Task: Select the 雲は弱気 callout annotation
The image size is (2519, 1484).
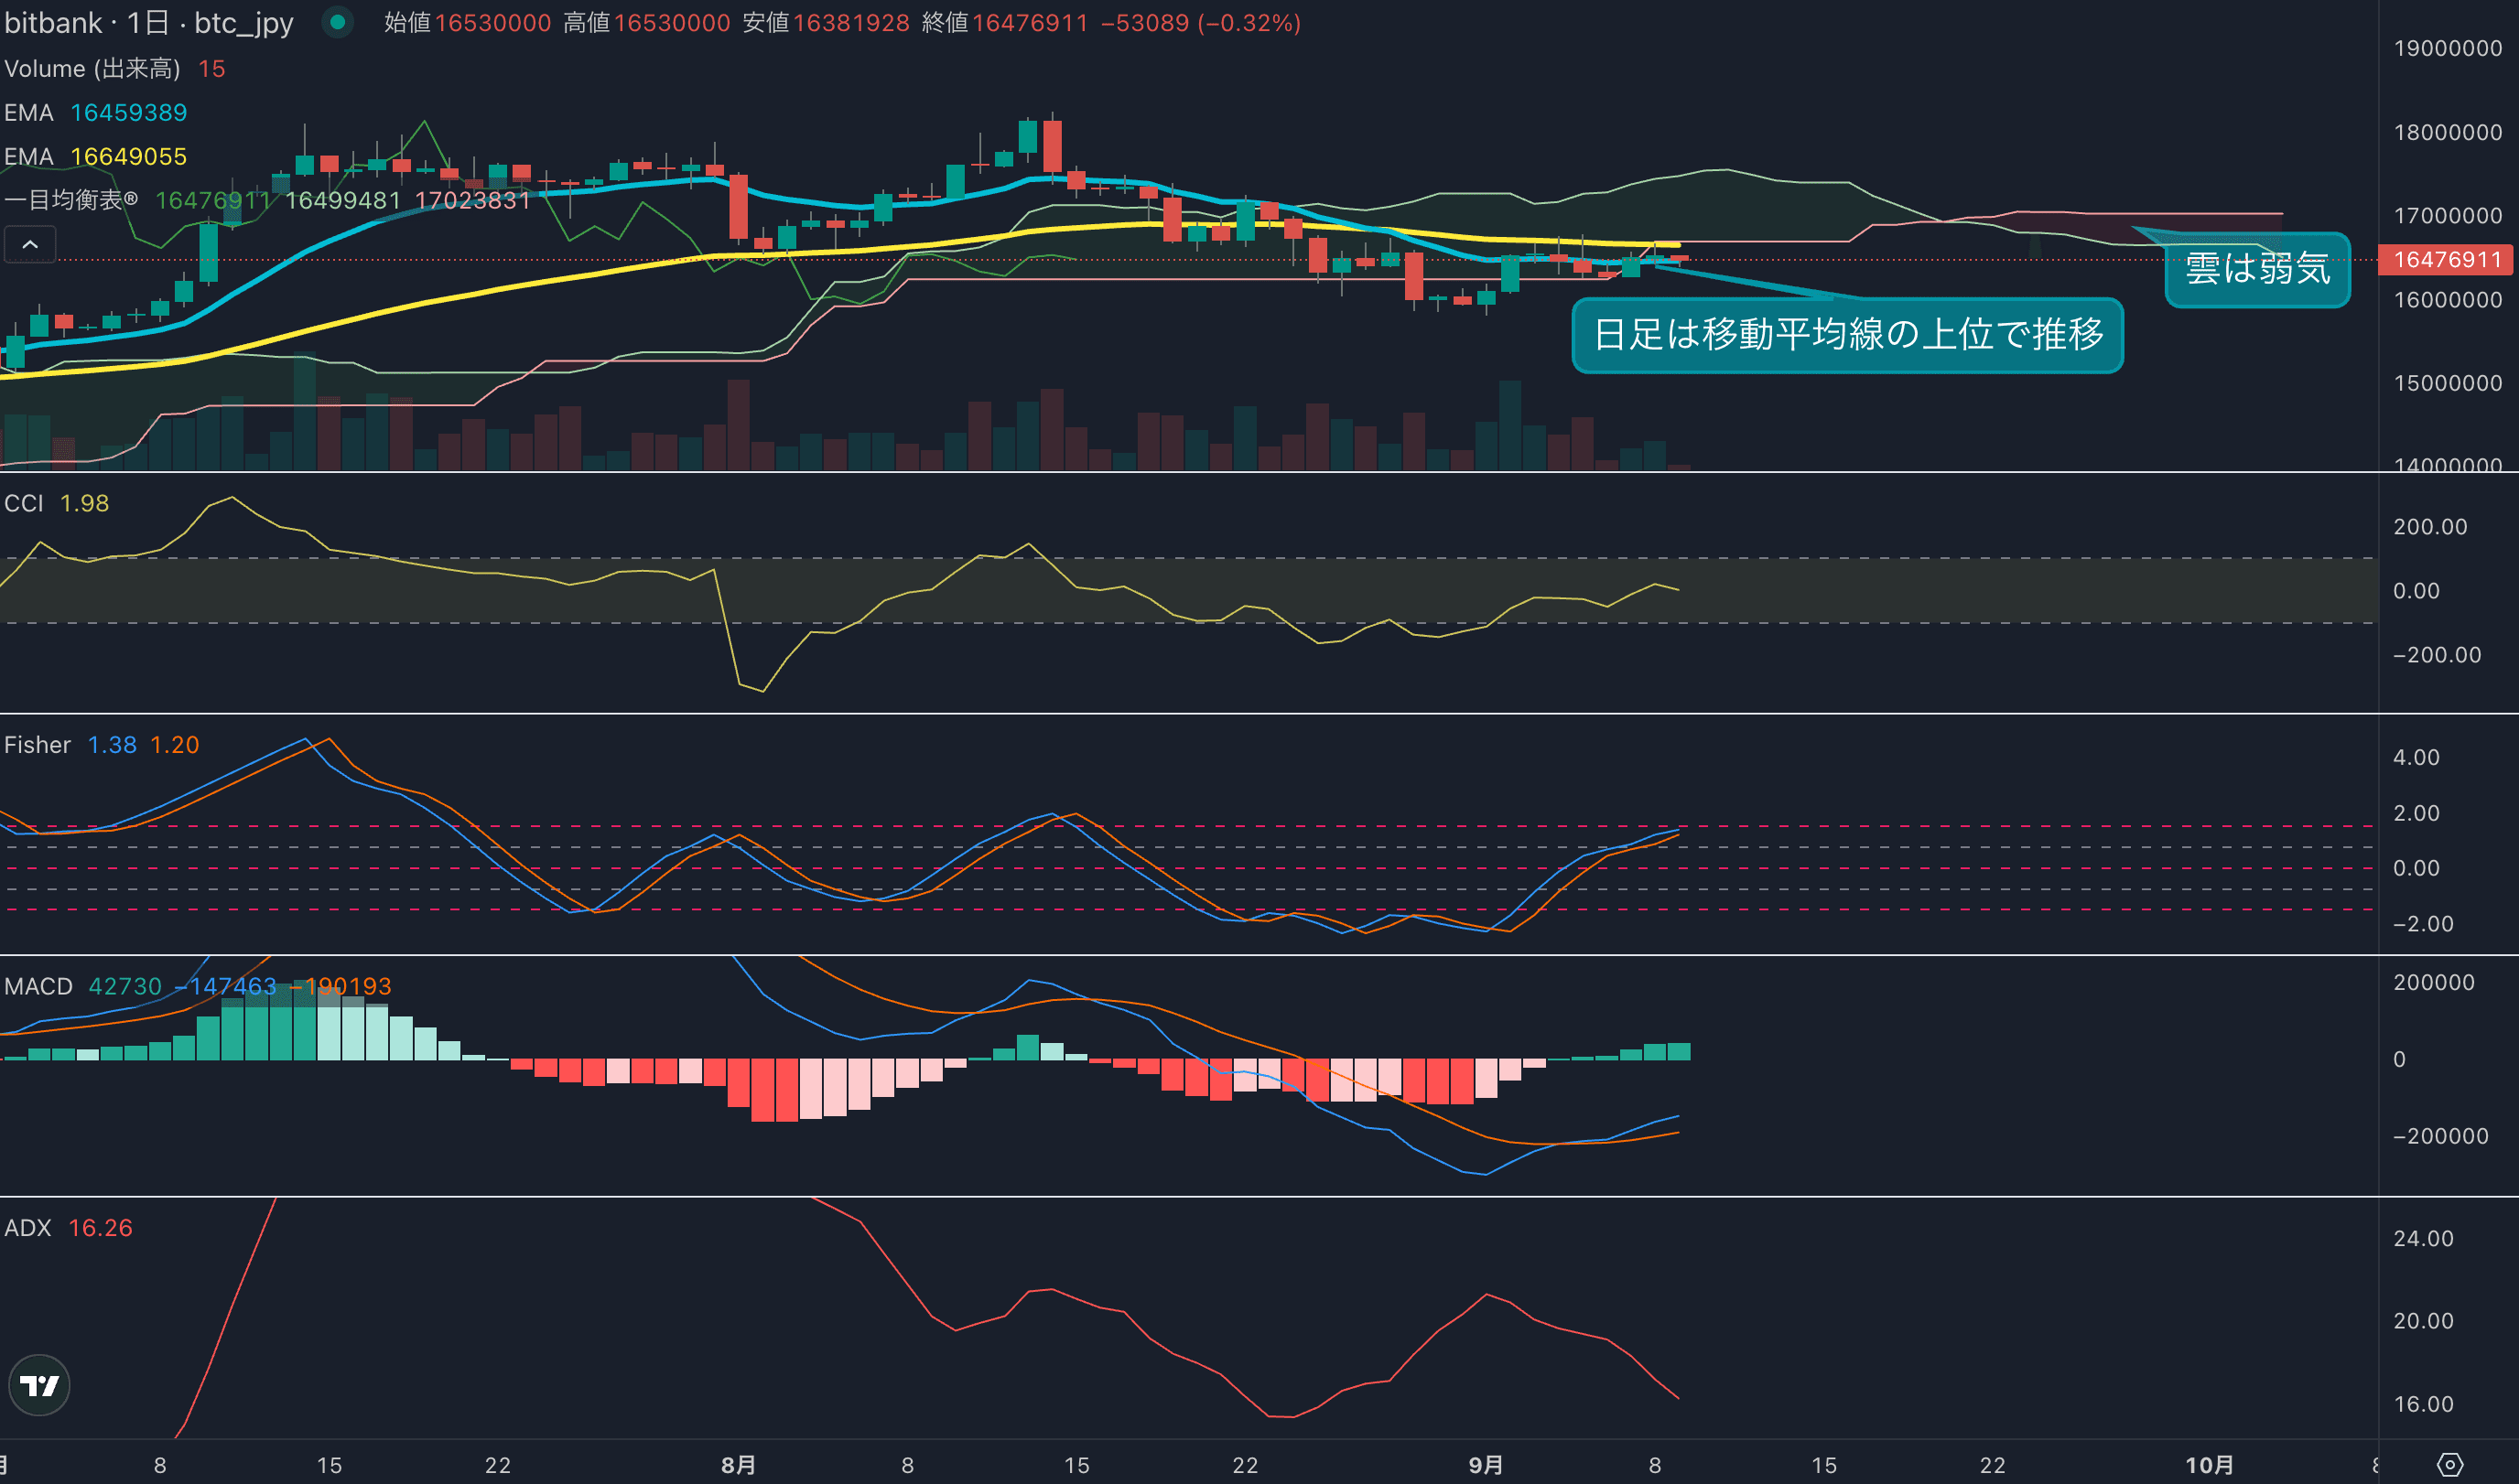Action: point(2257,269)
